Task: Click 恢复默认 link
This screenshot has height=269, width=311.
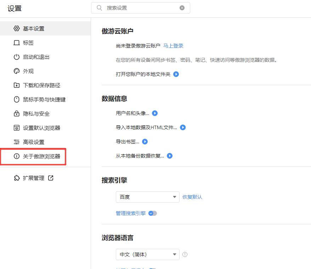Action: click(192, 197)
